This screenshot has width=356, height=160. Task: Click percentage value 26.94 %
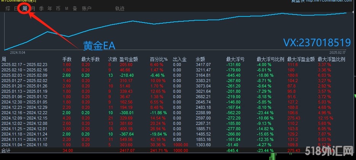158,129
